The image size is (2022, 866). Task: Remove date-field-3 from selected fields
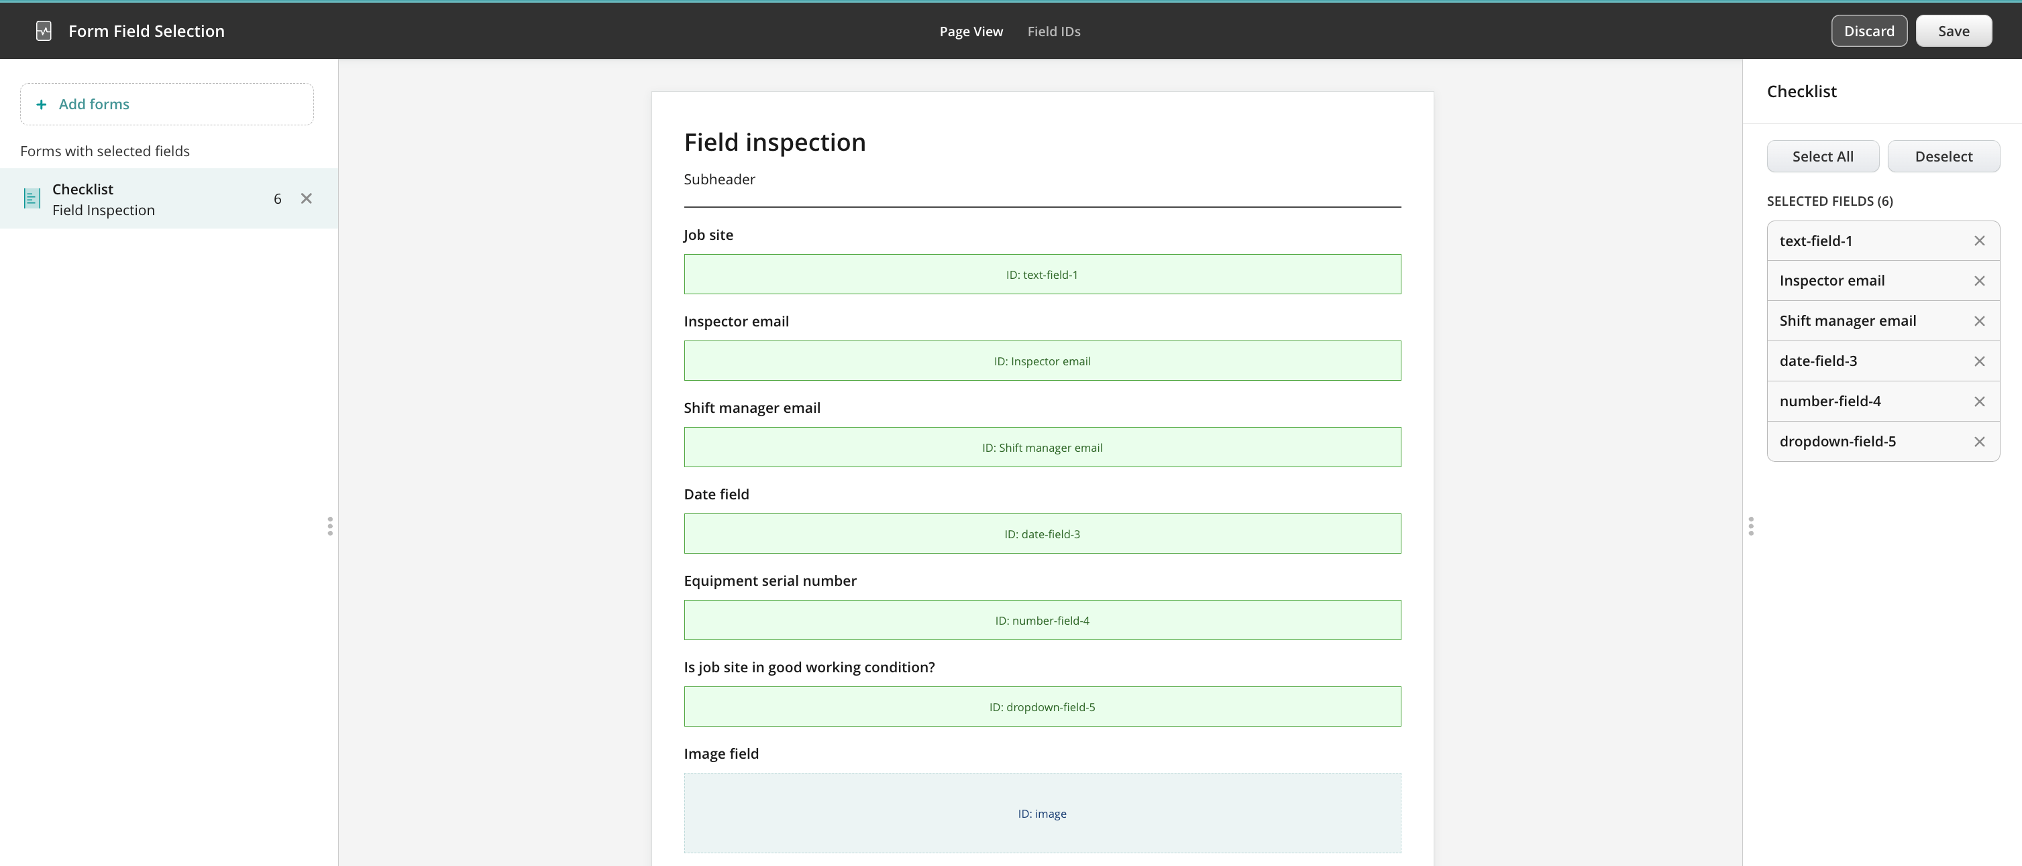pyautogui.click(x=1979, y=361)
